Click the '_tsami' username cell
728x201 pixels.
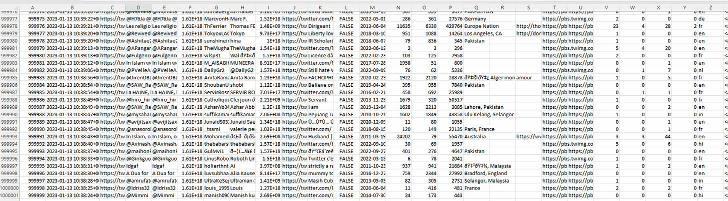click(216, 129)
